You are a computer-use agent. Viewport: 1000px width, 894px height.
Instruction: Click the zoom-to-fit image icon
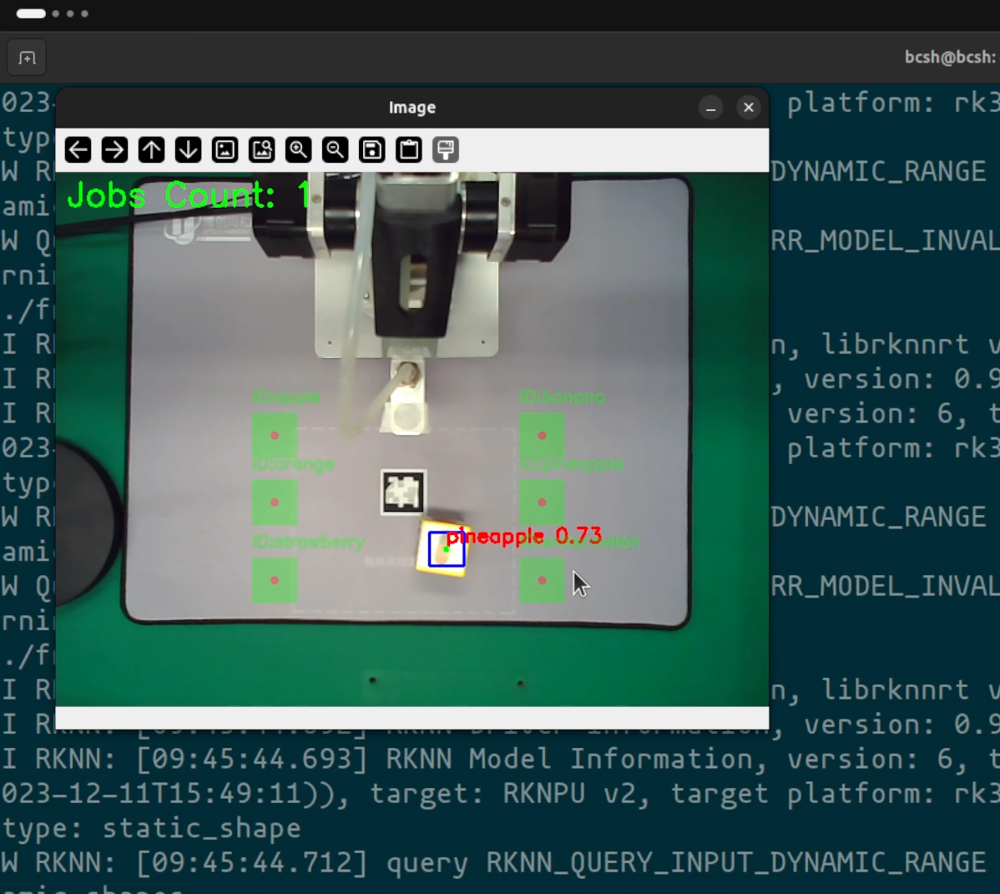coord(225,150)
